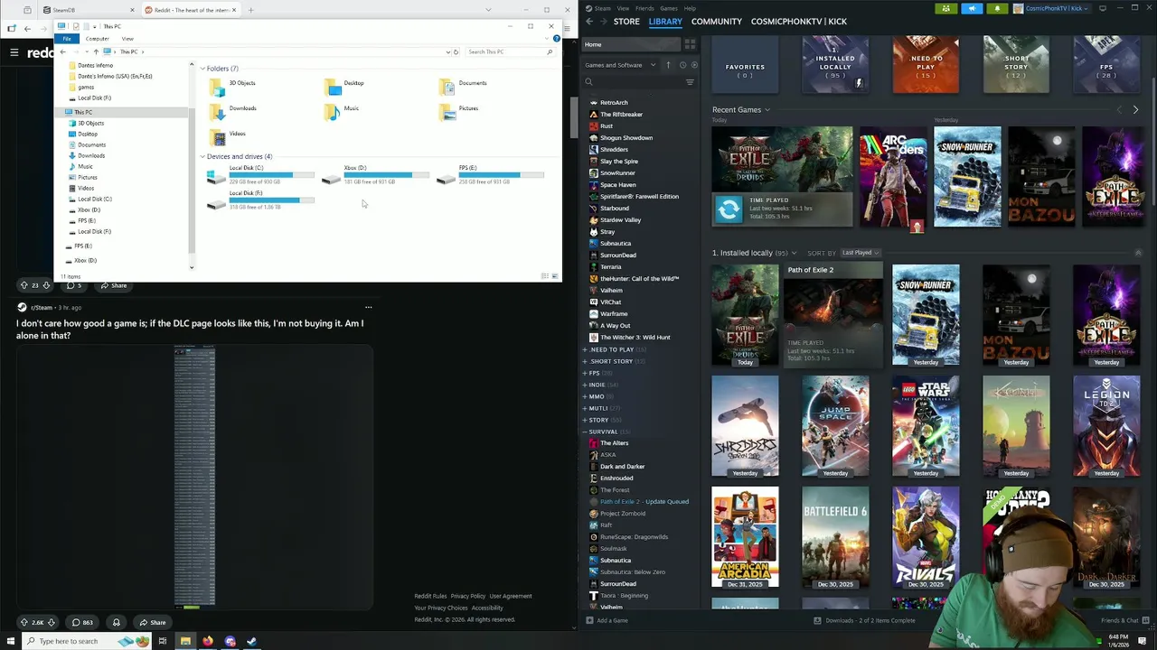Open Downloads folder in File Explorer

coord(233,111)
